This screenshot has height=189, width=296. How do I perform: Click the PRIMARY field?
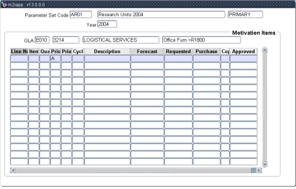[x=245, y=14]
